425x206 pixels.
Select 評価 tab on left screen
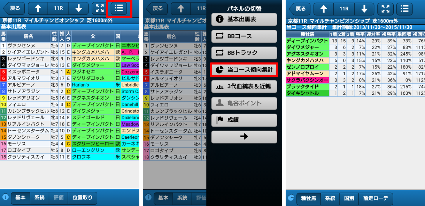pyautogui.click(x=59, y=198)
